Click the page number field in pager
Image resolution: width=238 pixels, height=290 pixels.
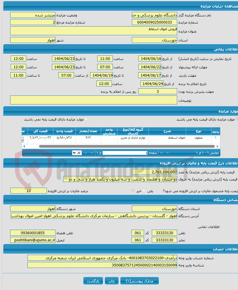pos(125,153)
